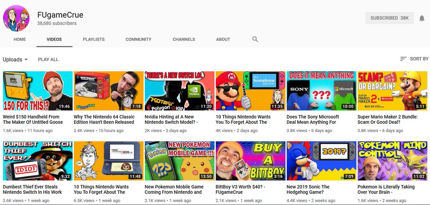The width and height of the screenshot is (430, 205).
Task: Switch to the Home tab
Action: (x=20, y=39)
